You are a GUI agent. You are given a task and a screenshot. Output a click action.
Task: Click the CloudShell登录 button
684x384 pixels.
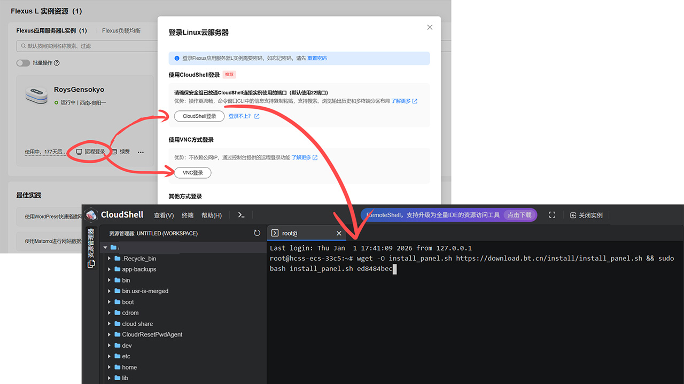(x=199, y=116)
